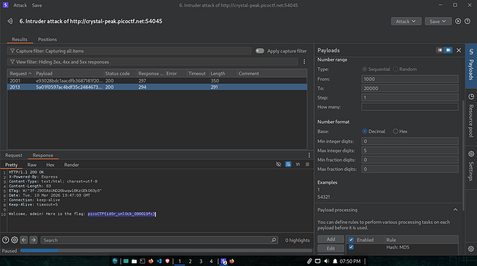Open the file manager taskbar icon
The height and width of the screenshot is (266, 477).
134,261
